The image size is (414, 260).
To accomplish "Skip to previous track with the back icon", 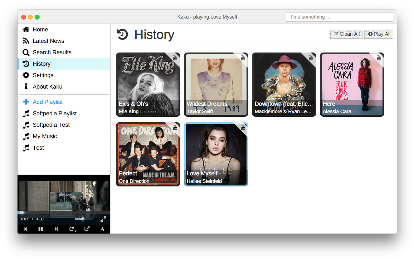I will pos(25,229).
